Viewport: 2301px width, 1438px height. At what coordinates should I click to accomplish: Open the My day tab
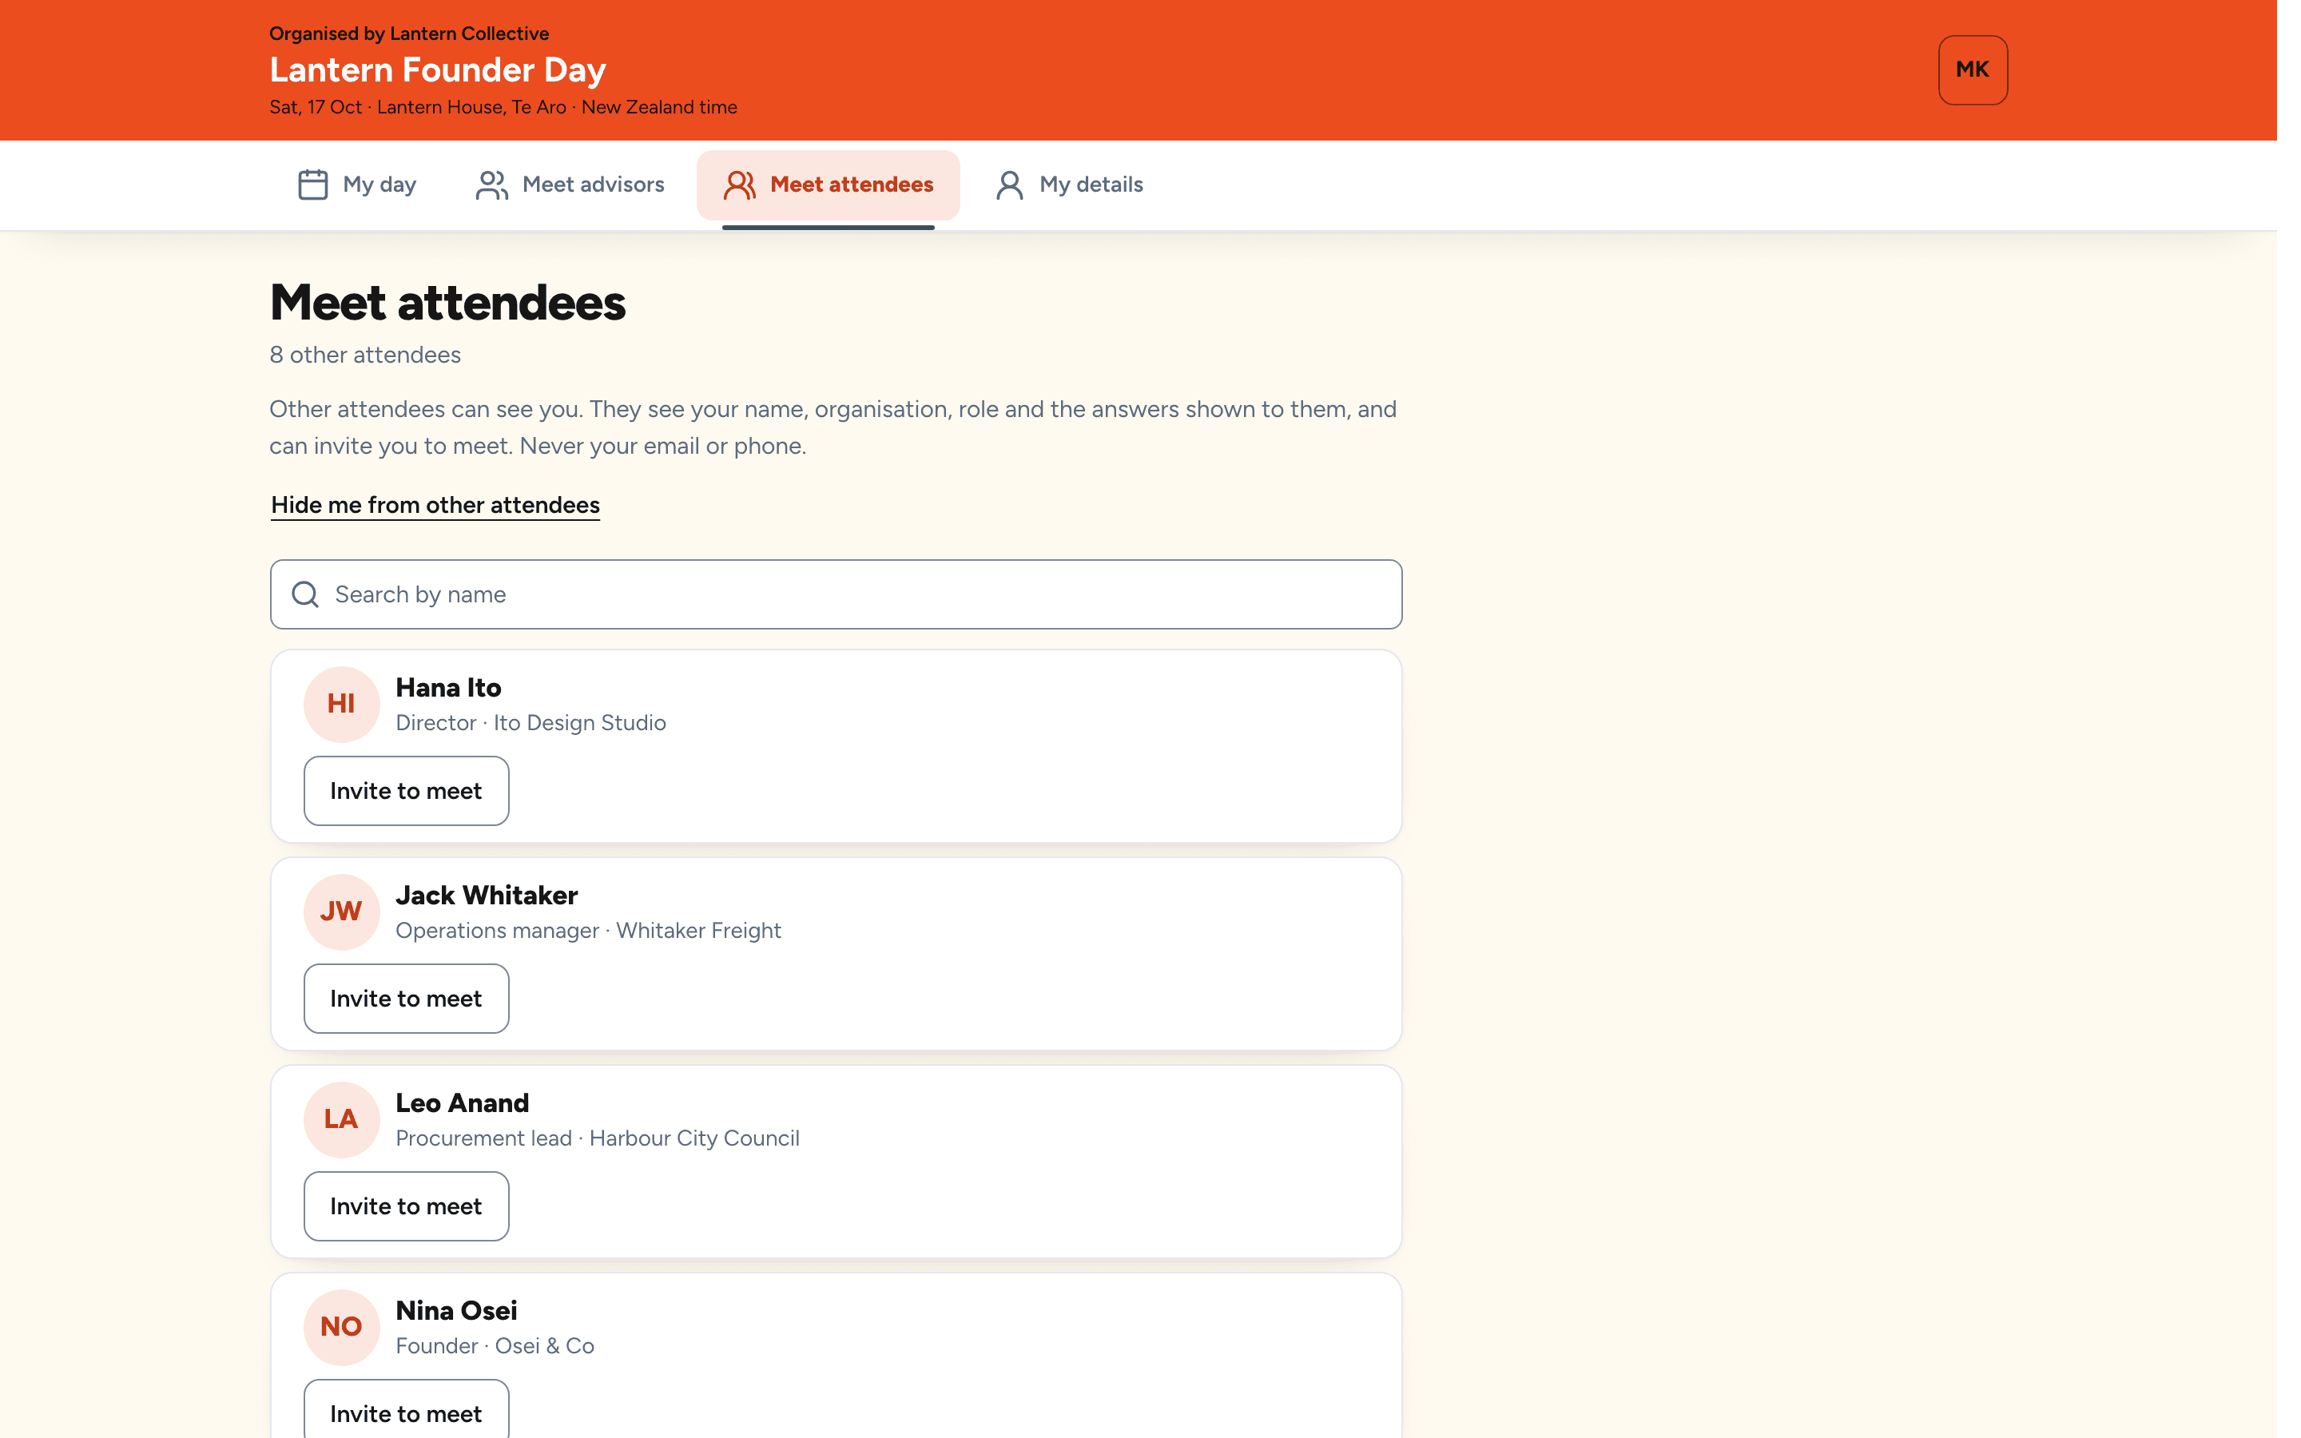[357, 185]
